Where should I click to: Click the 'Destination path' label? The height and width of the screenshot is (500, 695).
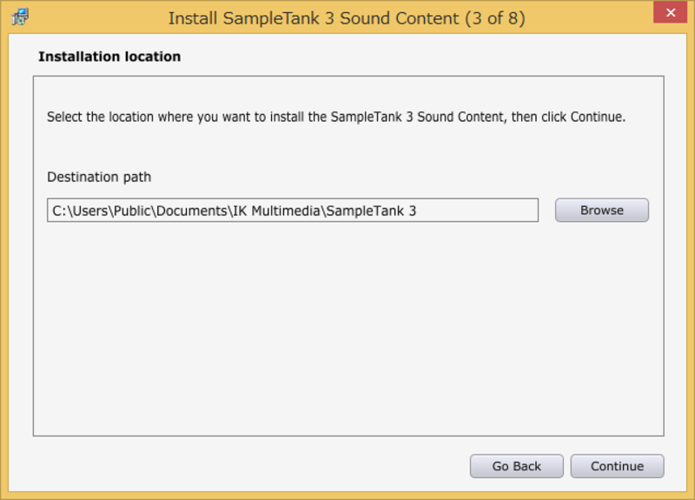click(x=99, y=177)
